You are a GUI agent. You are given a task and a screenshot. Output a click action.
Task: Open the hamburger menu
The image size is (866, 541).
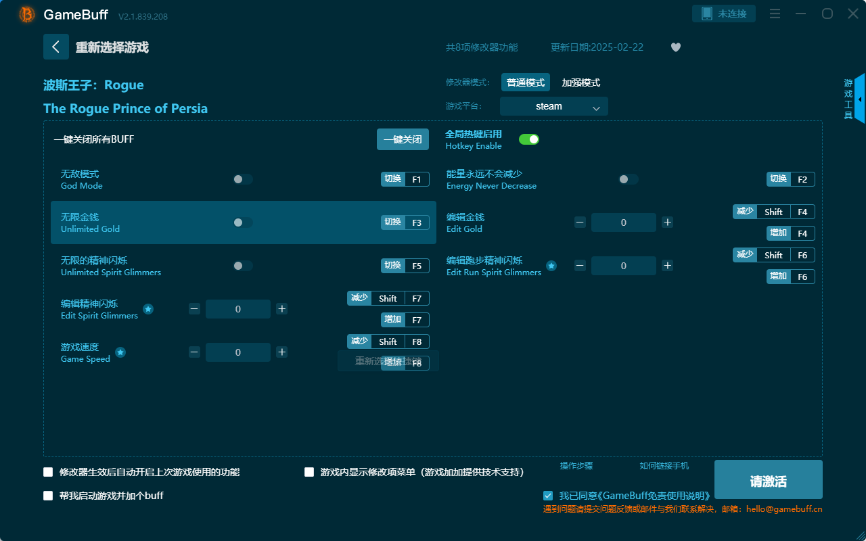[775, 13]
